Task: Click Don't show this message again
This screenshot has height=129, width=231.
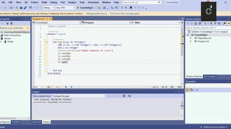Action: pyautogui.click(x=125, y=14)
